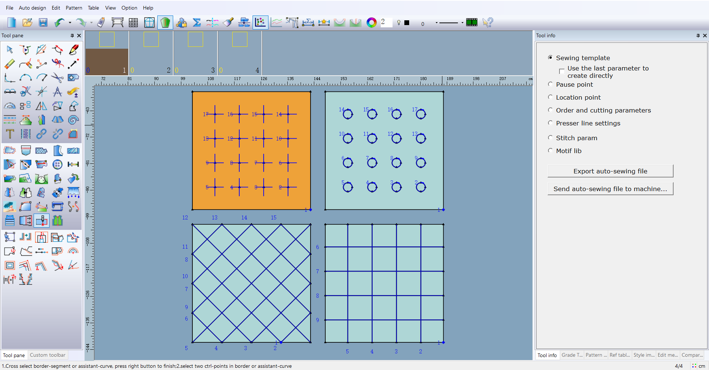This screenshot has width=709, height=370.
Task: Select the red pencil drawing tool
Action: (x=73, y=49)
